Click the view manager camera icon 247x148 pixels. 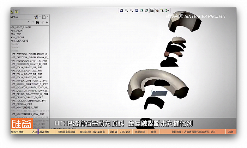click(152, 11)
